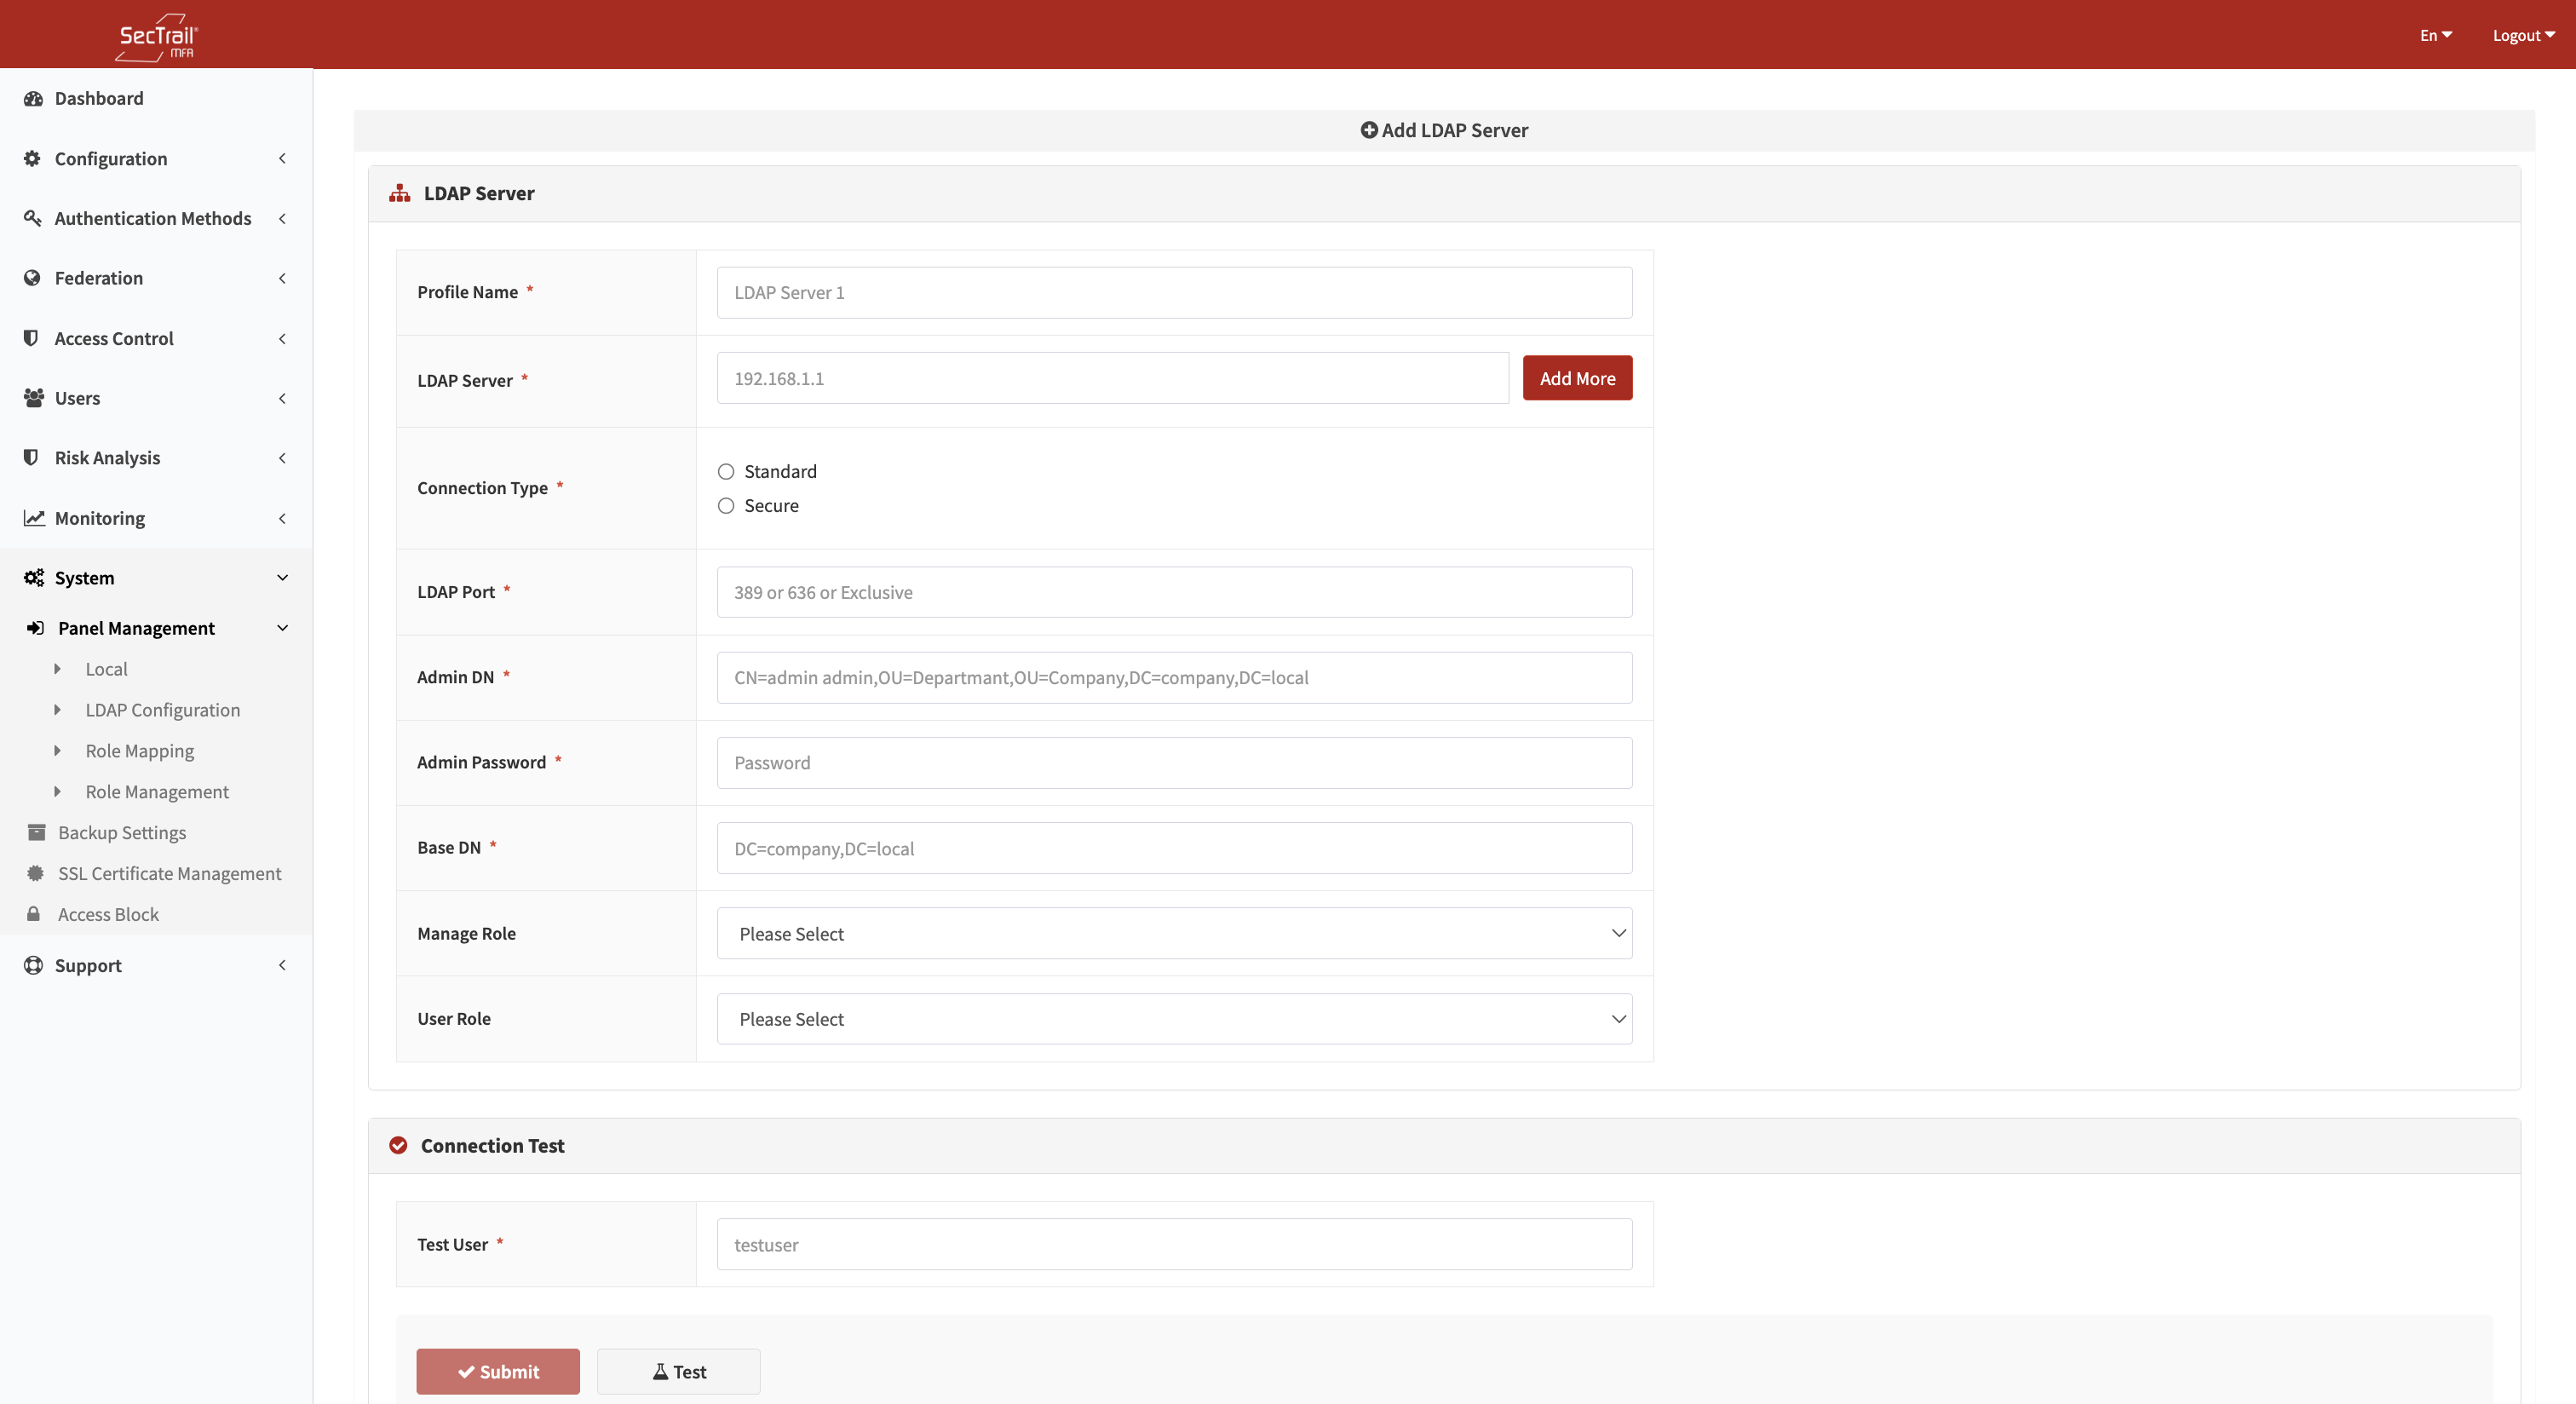Screen dimensions: 2576x1404
Task: Collapse the Panel Management section
Action: [282, 627]
